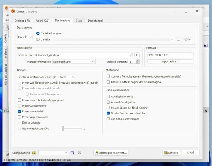Image resolution: width=212 pixels, height=166 pixels.
Task: Enable Preserva estensione checkbox
Action: click(x=19, y=105)
